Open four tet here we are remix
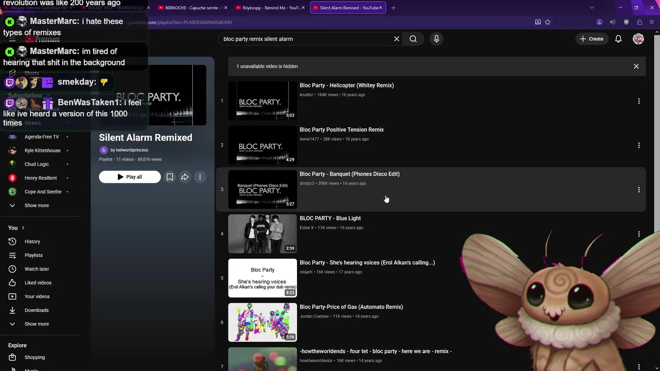This screenshot has height=371, width=660. (375, 351)
